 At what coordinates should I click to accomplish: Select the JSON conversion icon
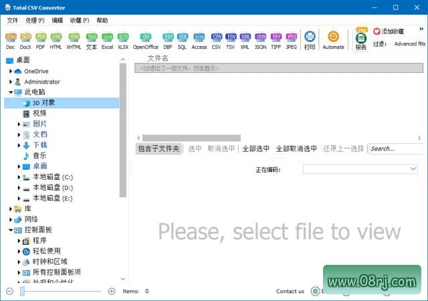click(x=260, y=41)
